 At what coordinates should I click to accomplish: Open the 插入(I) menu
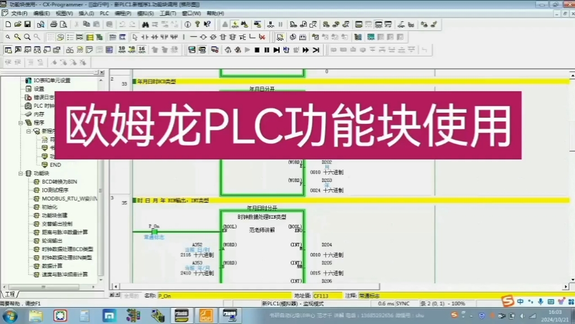point(86,13)
